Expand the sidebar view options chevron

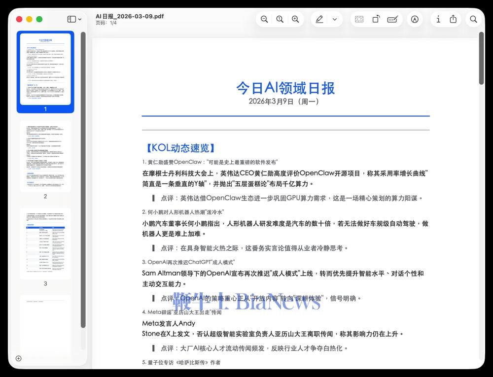pos(80,19)
